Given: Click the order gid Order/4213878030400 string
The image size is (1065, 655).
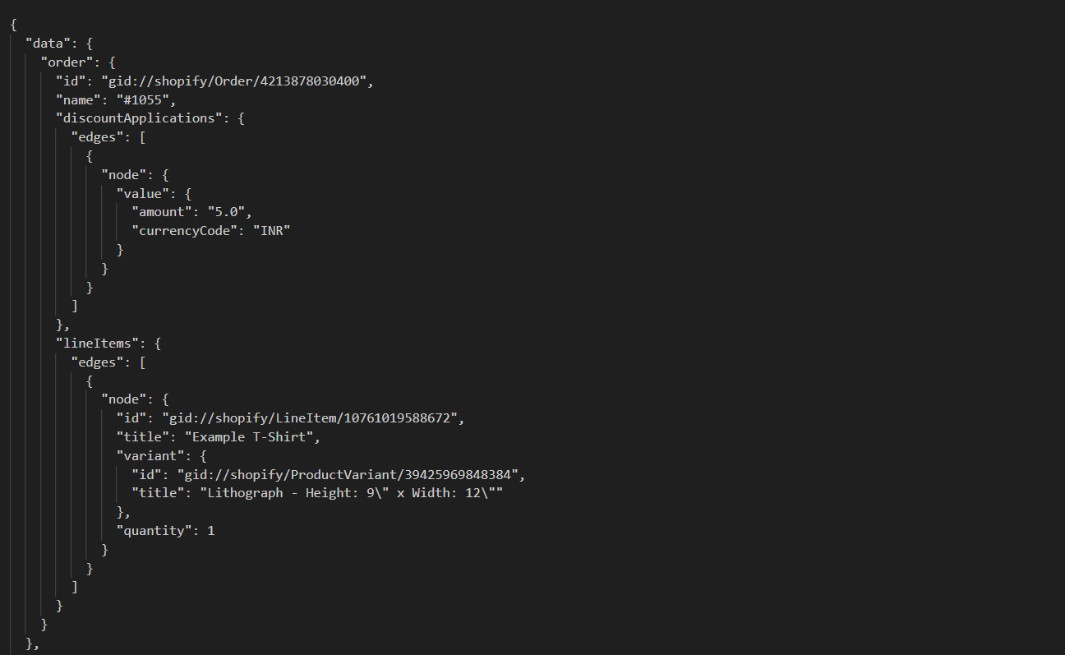Looking at the screenshot, I should (x=237, y=81).
